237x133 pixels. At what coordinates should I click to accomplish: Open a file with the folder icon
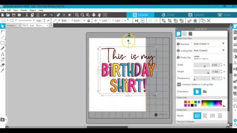[8, 15]
